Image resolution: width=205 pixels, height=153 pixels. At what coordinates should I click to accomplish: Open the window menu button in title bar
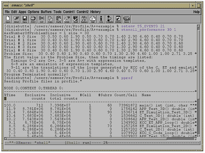click(6, 6)
